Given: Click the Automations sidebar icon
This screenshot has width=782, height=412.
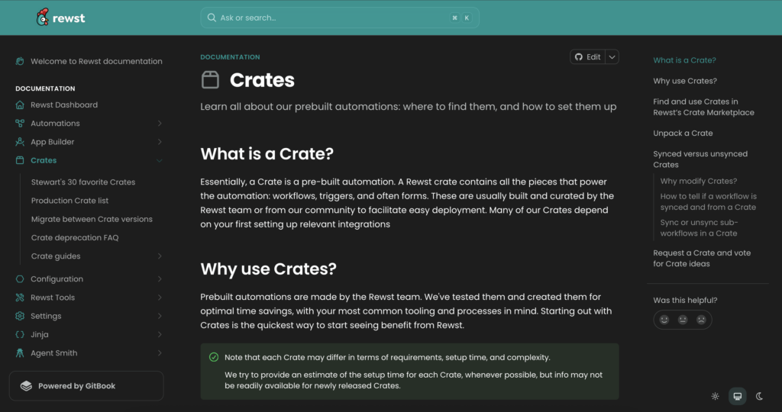Looking at the screenshot, I should [20, 123].
